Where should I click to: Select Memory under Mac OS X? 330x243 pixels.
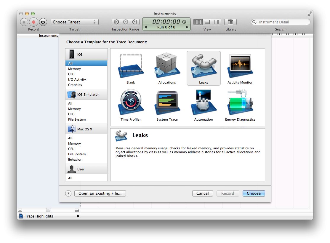pyautogui.click(x=86, y=143)
